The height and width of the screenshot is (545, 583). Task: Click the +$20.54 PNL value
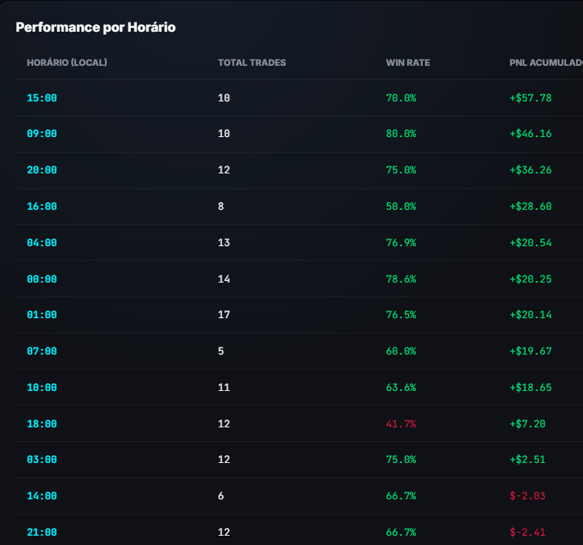point(530,243)
